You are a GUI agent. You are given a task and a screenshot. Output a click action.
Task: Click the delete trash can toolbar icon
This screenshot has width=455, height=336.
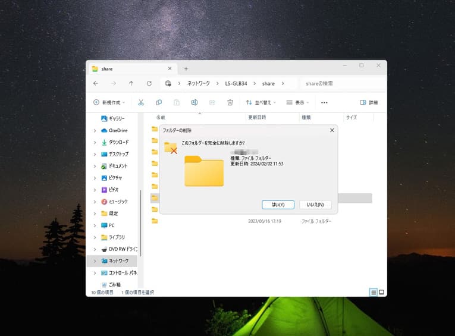coord(230,102)
